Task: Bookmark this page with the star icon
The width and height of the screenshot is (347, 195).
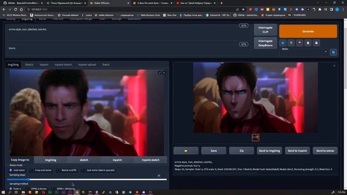Action: point(243,10)
